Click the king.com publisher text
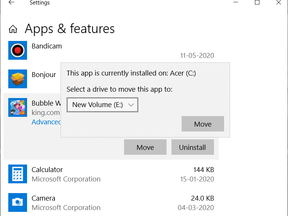Screen dimensions: 288x216 (x=45, y=112)
